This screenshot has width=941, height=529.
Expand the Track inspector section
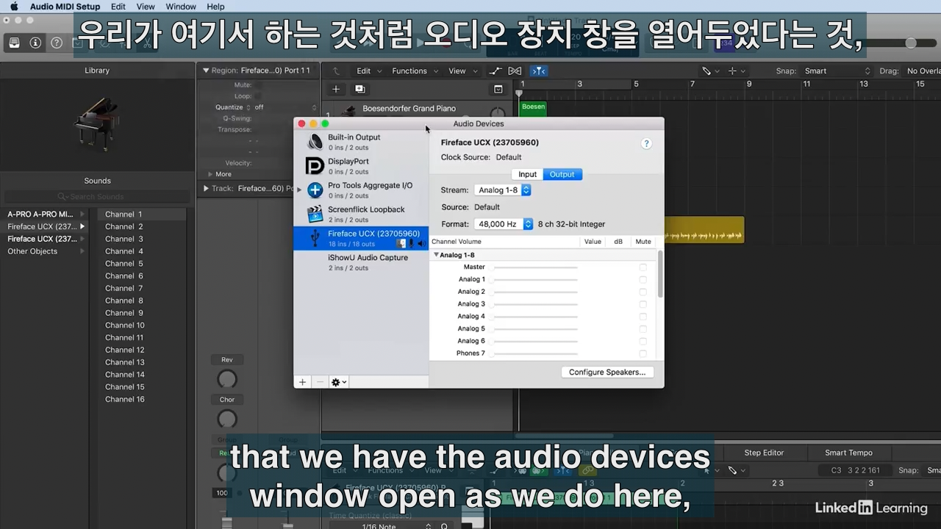[207, 189]
